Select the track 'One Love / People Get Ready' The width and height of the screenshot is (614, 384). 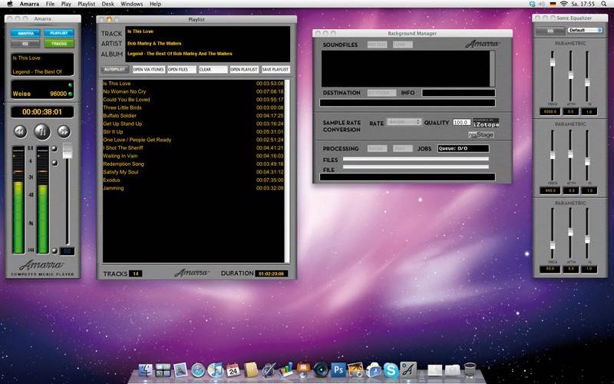click(x=193, y=140)
